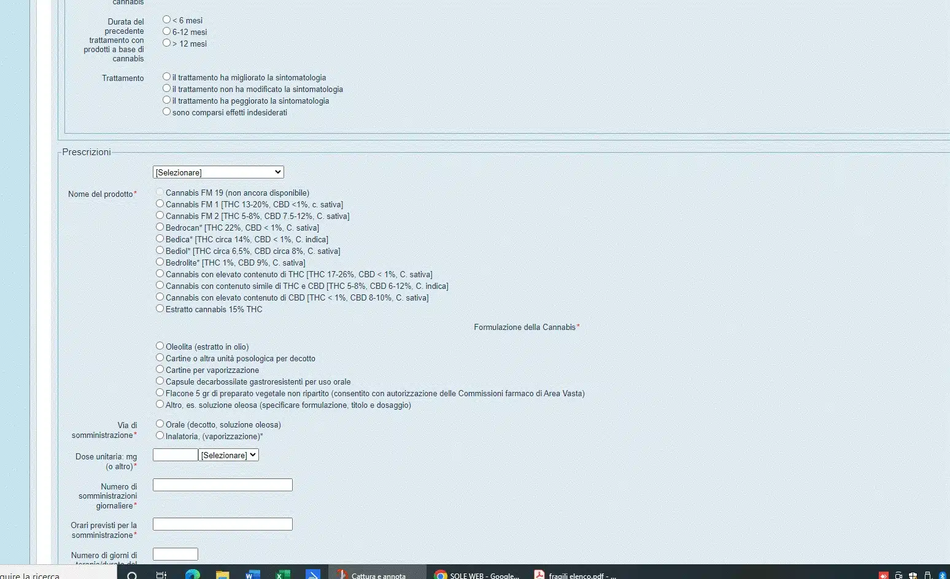This screenshot has width=950, height=579.
Task: Select Inalatoria (vaporizzazione) route
Action: pos(160,435)
